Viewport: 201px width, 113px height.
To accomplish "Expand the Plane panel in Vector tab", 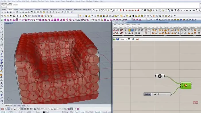I will pyautogui.click(x=165, y=36).
